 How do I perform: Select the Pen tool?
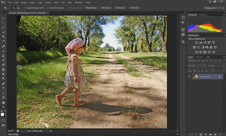click(x=3, y=84)
